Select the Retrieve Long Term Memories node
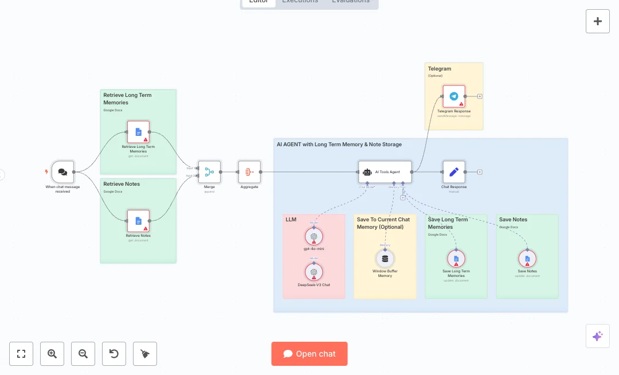 coord(138,132)
